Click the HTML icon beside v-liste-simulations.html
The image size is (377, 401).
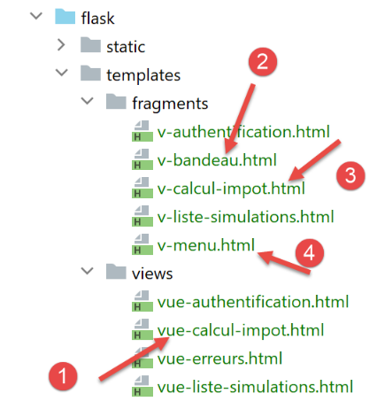tap(142, 216)
